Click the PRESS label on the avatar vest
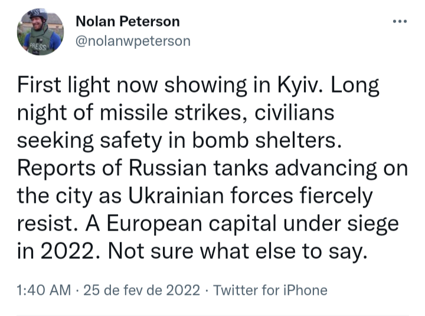 [35, 47]
